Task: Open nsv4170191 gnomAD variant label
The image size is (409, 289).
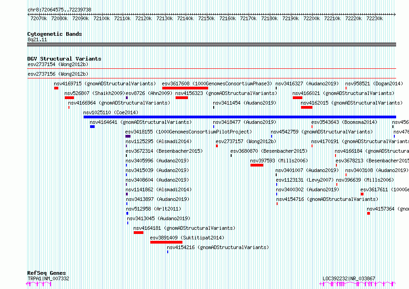Action: click(x=360, y=141)
